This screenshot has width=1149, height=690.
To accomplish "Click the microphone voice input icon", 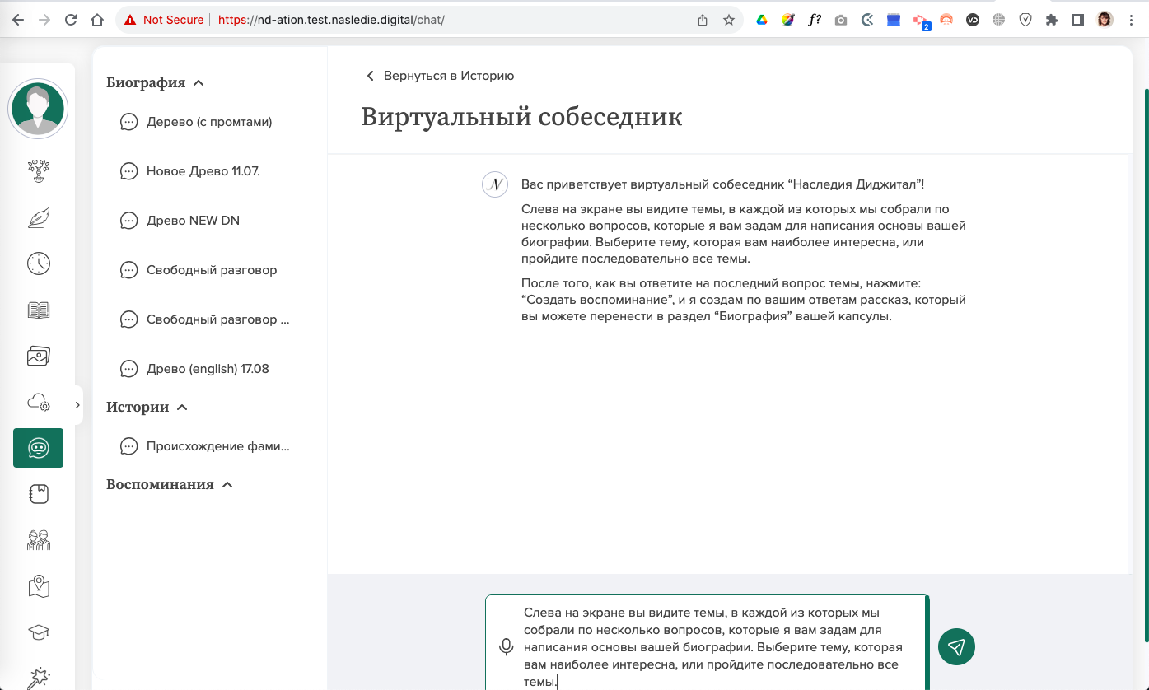I will point(507,647).
